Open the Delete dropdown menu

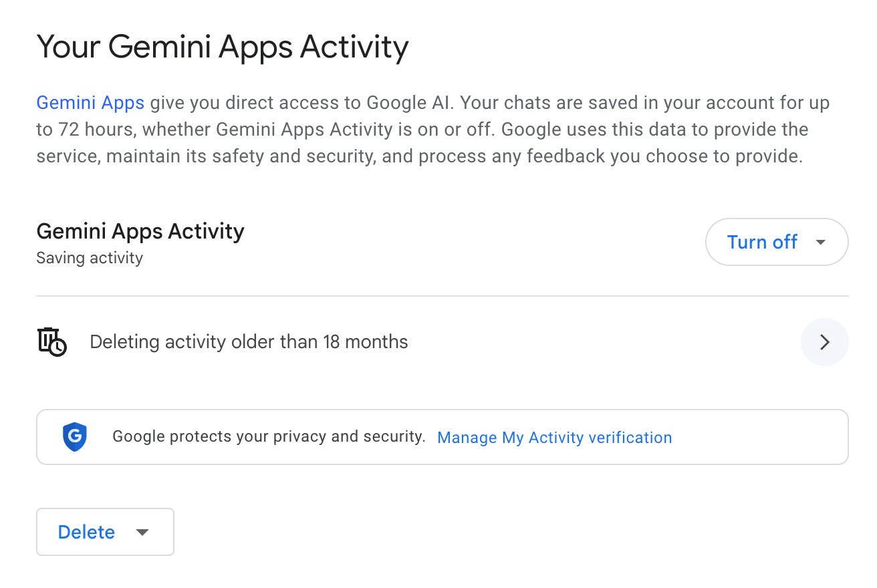[x=104, y=532]
